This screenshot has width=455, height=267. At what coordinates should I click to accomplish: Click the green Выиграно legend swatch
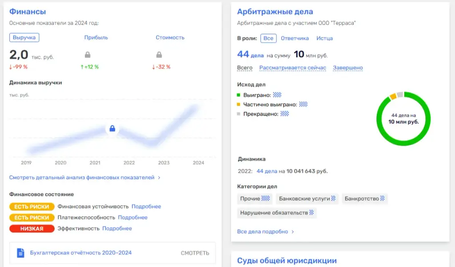pyautogui.click(x=239, y=95)
